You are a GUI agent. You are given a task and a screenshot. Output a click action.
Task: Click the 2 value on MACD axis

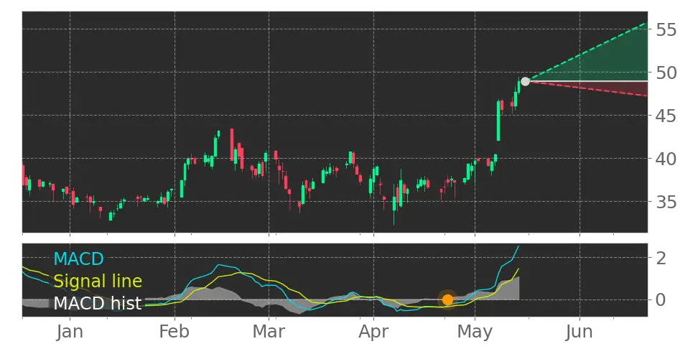click(x=661, y=258)
